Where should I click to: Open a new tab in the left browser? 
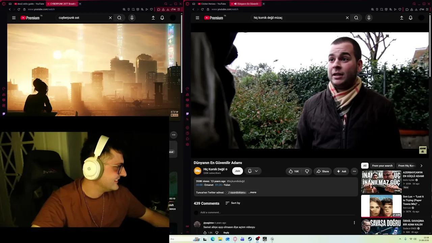[x=80, y=4]
